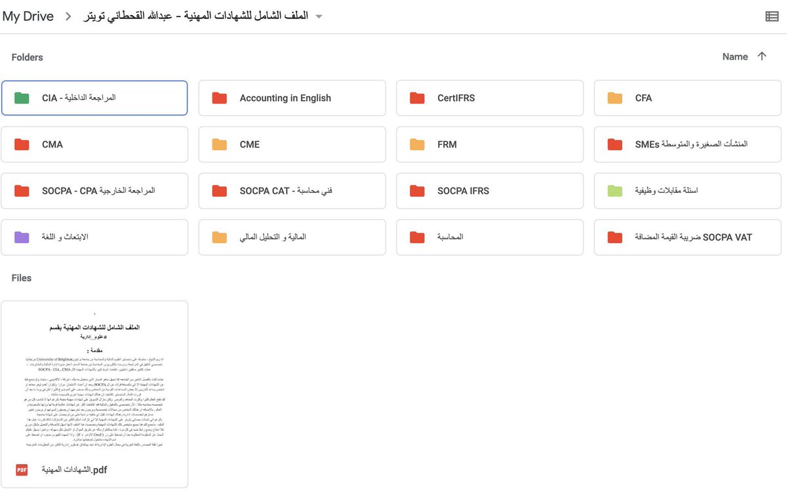Select Accounting in English folder name
This screenshot has width=787, height=491.
(x=285, y=98)
